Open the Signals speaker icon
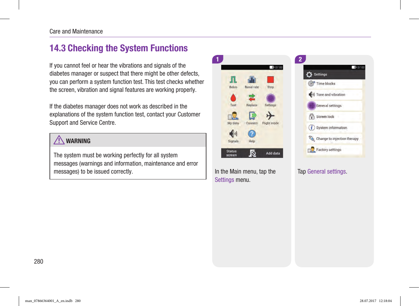The height and width of the screenshot is (306, 419). point(233,134)
